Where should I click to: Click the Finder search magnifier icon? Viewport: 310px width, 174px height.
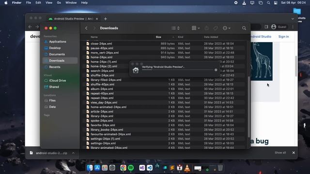[244, 28]
